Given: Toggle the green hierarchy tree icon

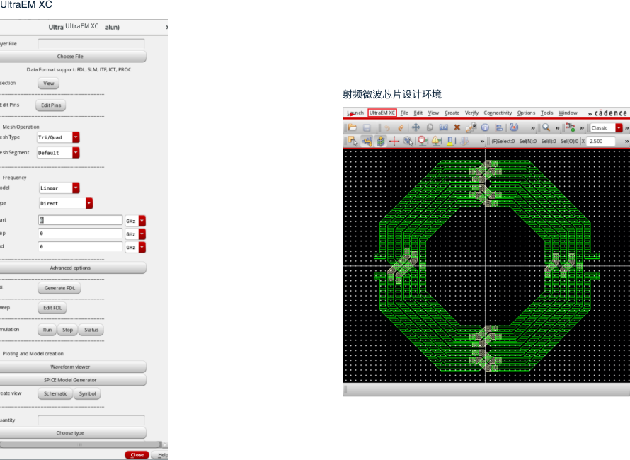Looking at the screenshot, I should [x=380, y=141].
